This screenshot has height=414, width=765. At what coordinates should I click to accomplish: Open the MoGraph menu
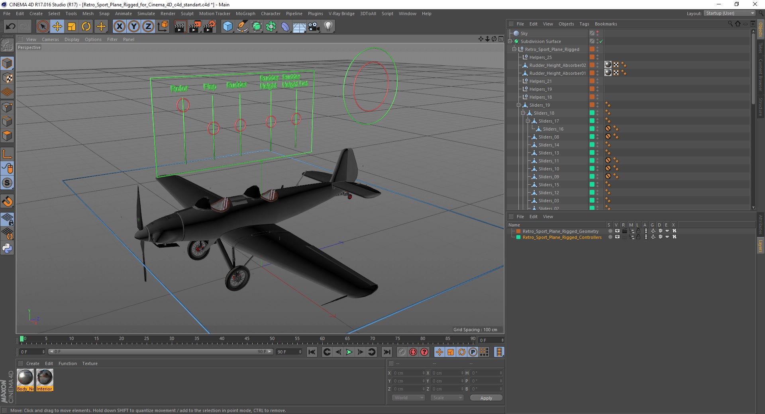pyautogui.click(x=245, y=14)
